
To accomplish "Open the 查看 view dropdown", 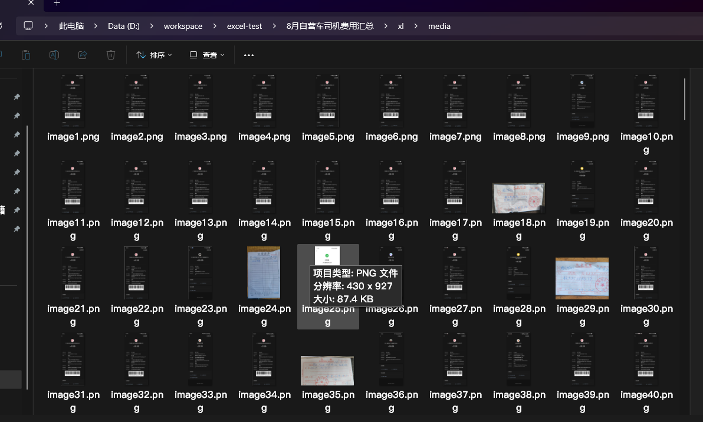I will tap(207, 55).
